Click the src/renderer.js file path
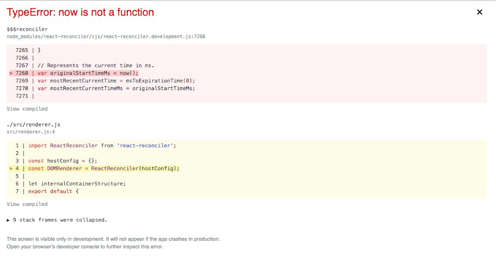This screenshot has height=266, width=496. (x=30, y=131)
